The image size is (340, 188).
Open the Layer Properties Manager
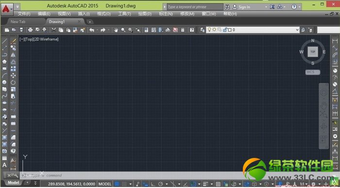(x=203, y=30)
